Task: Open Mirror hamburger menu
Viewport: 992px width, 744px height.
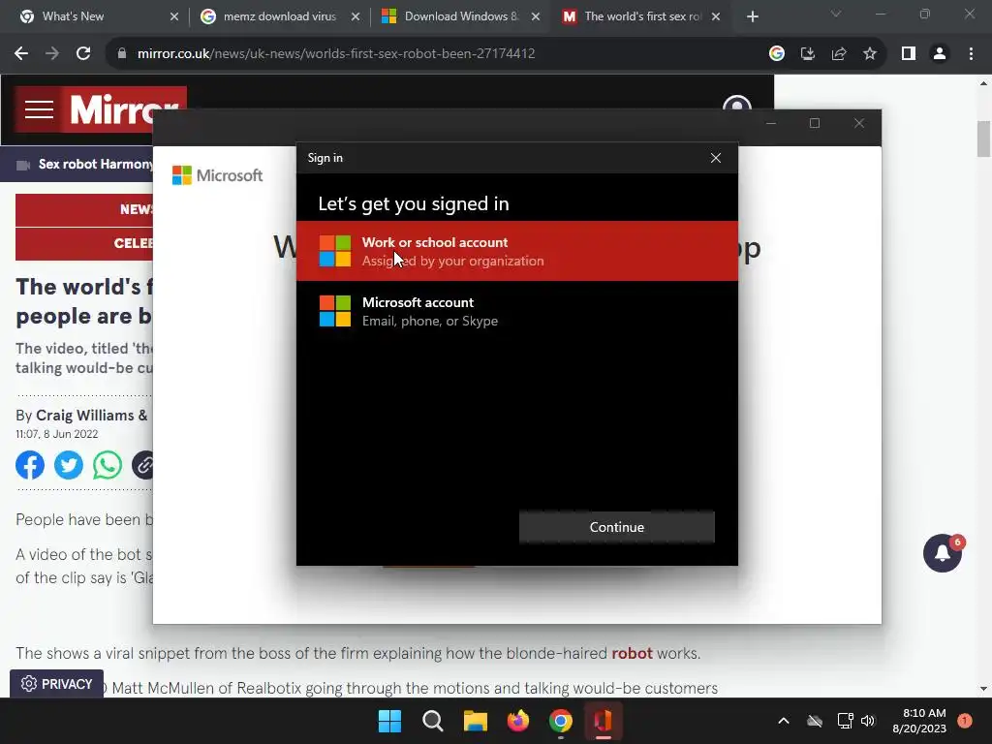Action: [39, 109]
